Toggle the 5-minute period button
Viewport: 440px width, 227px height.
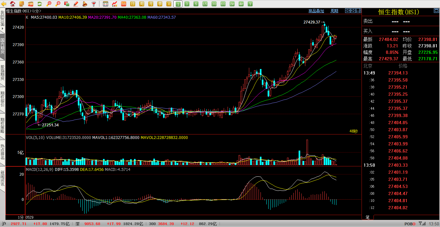point(196,4)
